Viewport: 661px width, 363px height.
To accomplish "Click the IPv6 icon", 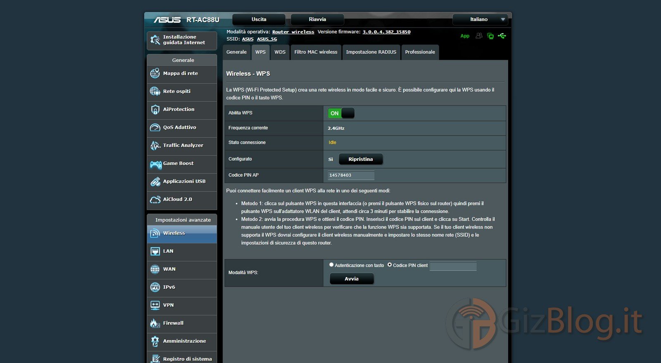I will (x=155, y=287).
